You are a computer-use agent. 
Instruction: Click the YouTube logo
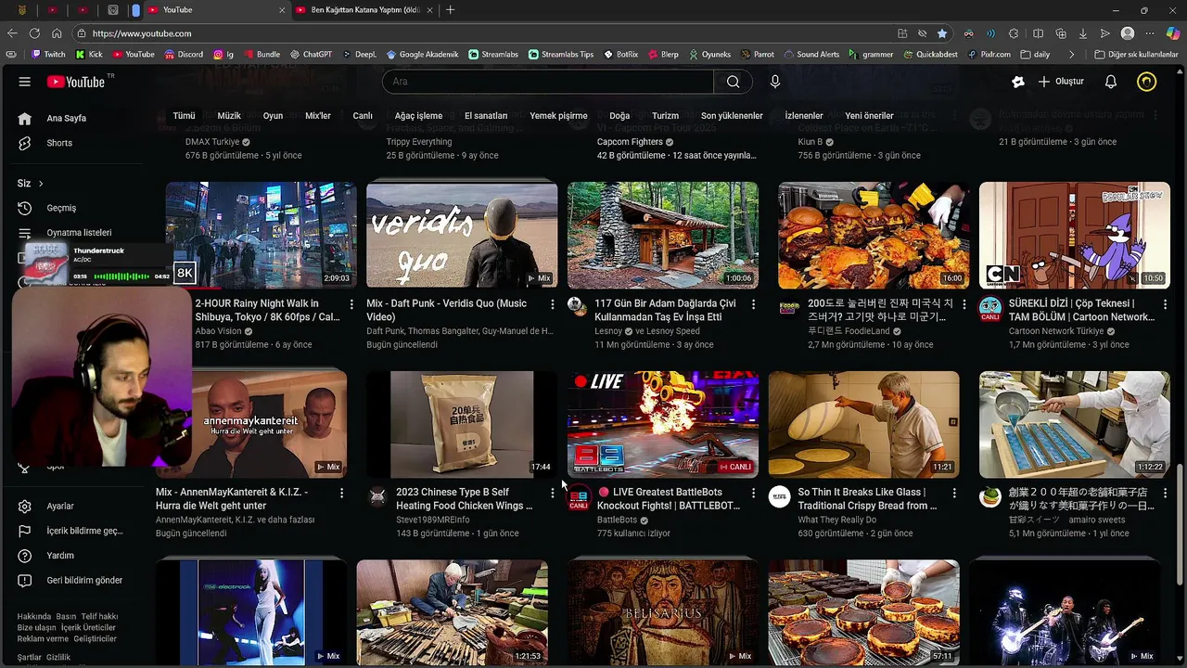click(x=76, y=82)
